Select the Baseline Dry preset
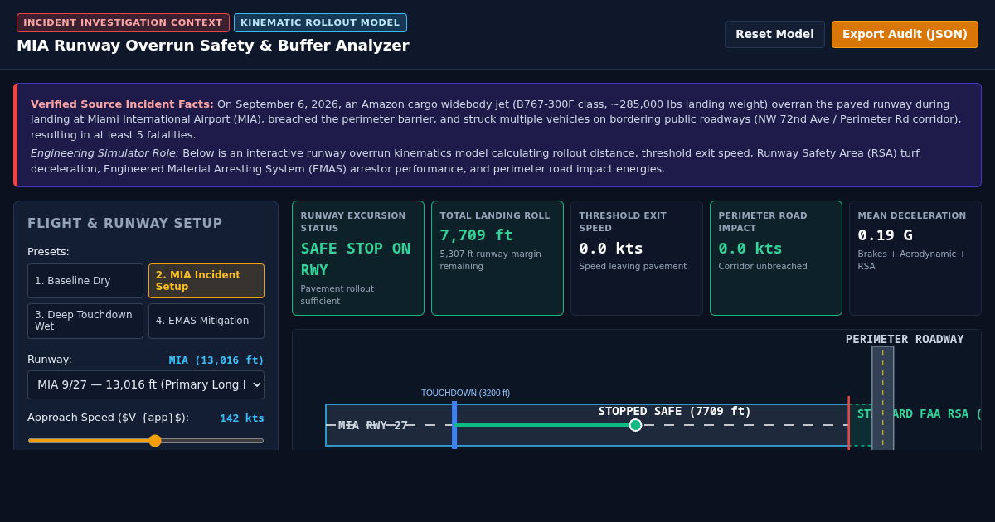The width and height of the screenshot is (995, 522). point(85,281)
